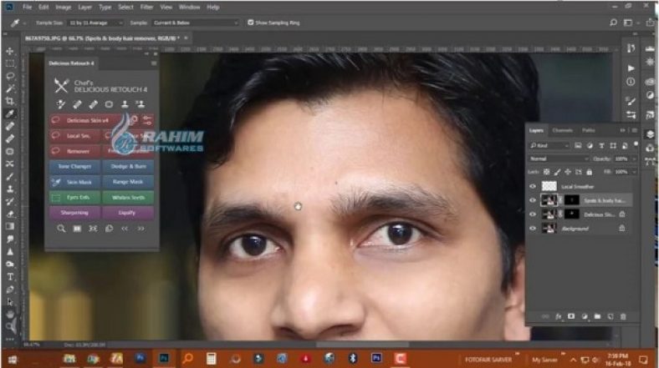Select the Move tool
The height and width of the screenshot is (368, 659).
pos(9,50)
